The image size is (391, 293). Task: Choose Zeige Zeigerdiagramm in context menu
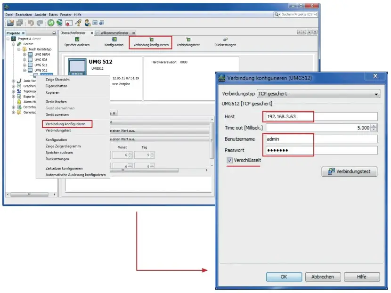[x=63, y=146]
